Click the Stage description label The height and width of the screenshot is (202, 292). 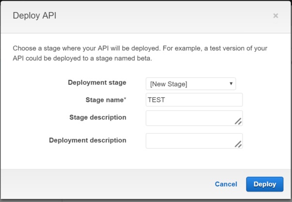(x=98, y=117)
